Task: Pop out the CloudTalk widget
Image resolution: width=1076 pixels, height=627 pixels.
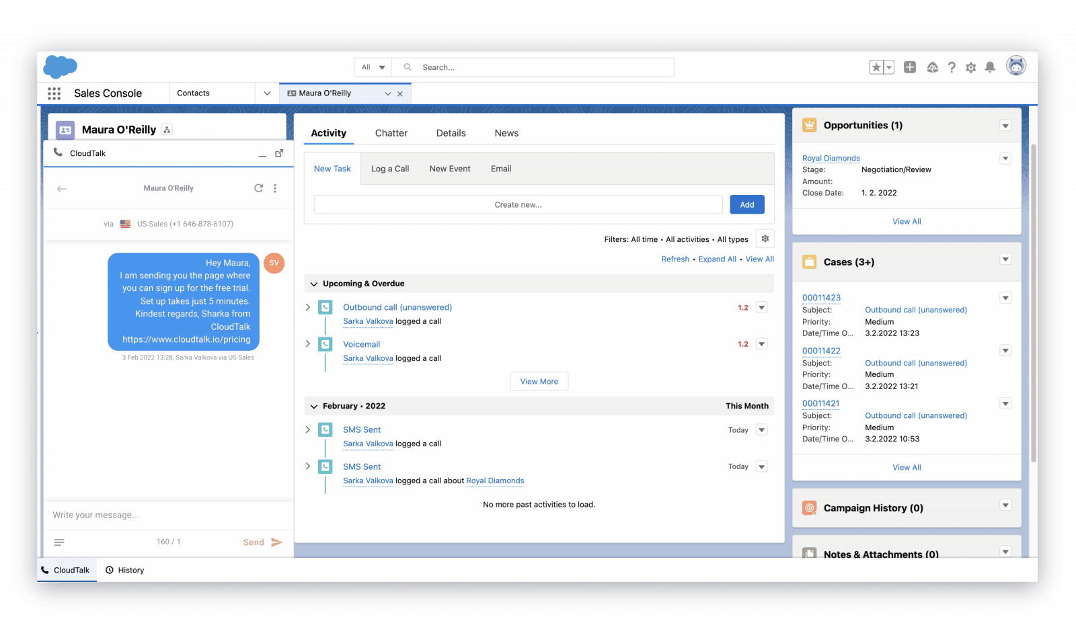Action: (279, 153)
